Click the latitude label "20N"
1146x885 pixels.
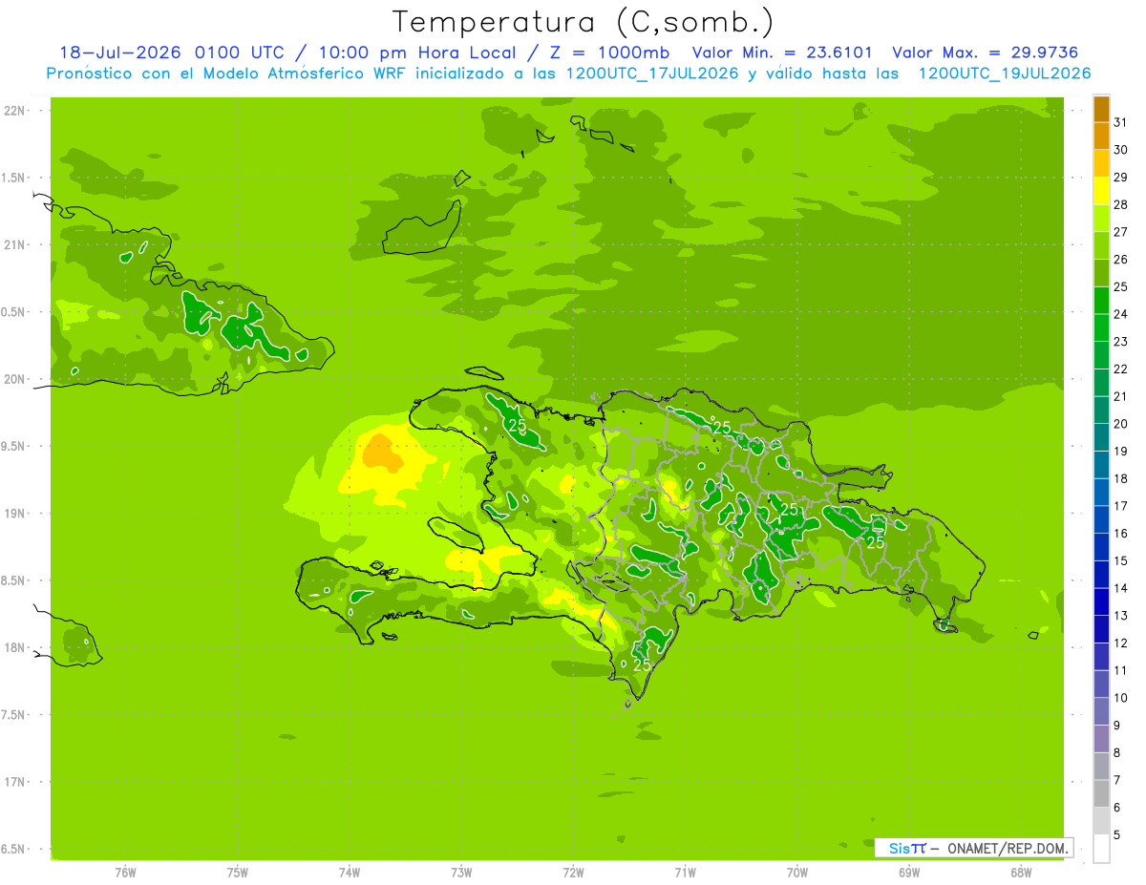[x=13, y=379]
